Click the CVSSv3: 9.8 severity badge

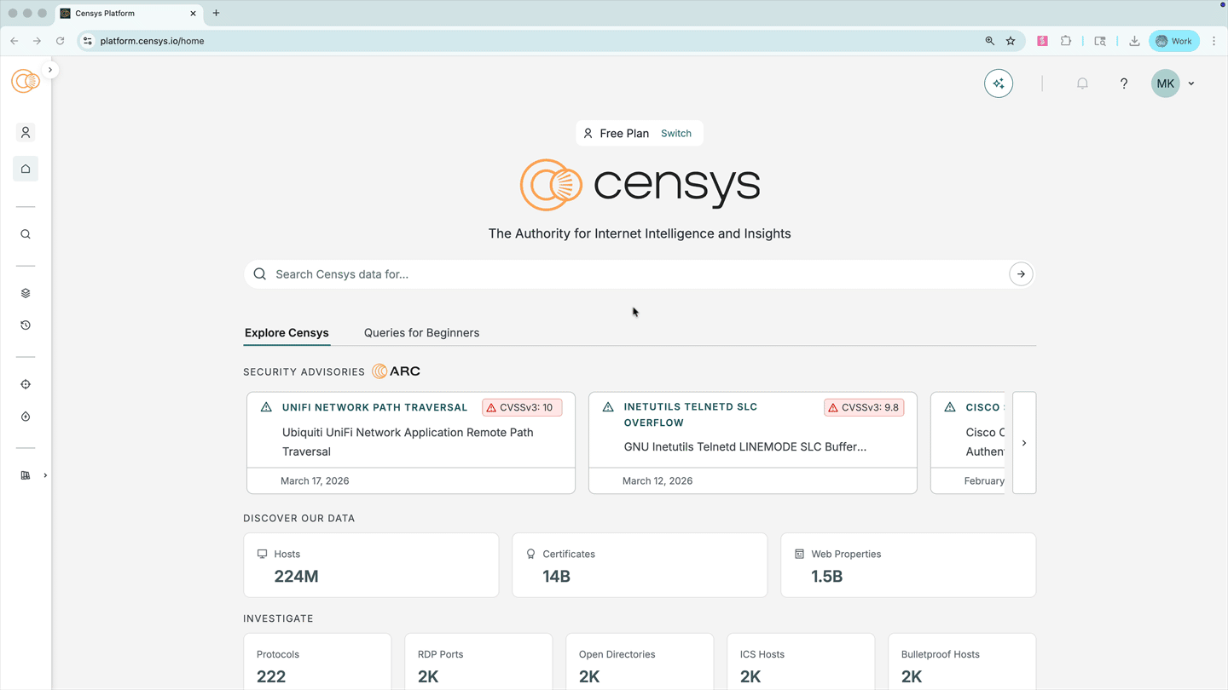pos(864,407)
